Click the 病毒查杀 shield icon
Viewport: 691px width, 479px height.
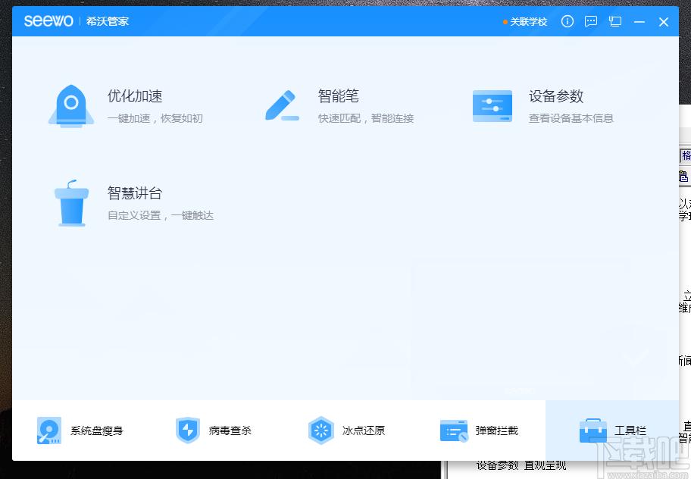[x=188, y=430]
